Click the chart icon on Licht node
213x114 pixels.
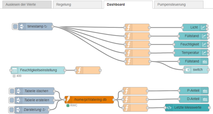(x=203, y=28)
